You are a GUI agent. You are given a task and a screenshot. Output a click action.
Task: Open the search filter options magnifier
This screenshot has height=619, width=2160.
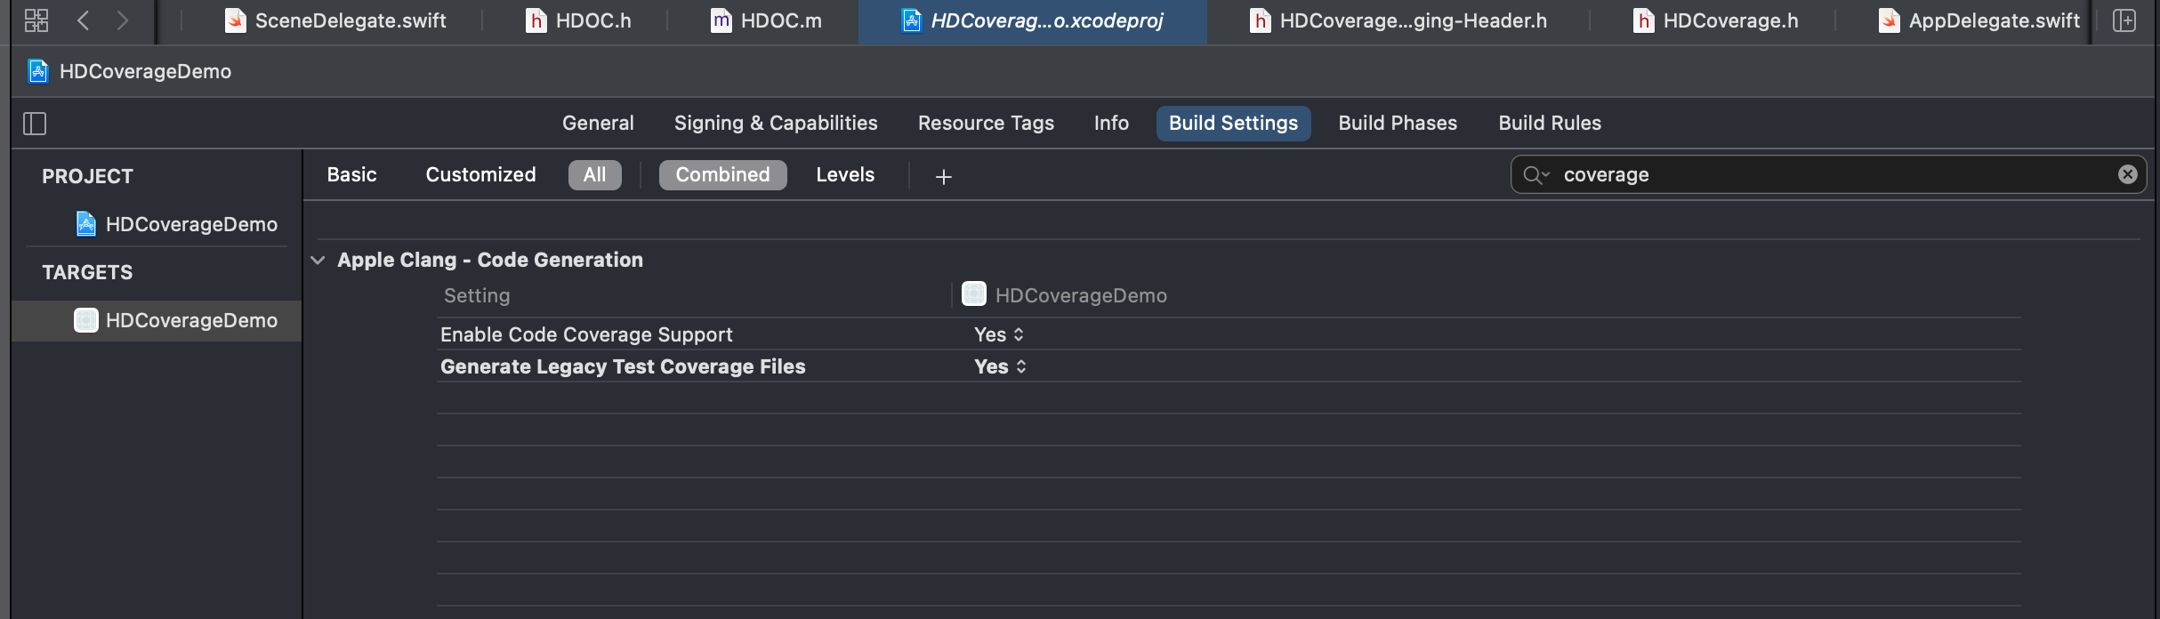(x=1535, y=174)
